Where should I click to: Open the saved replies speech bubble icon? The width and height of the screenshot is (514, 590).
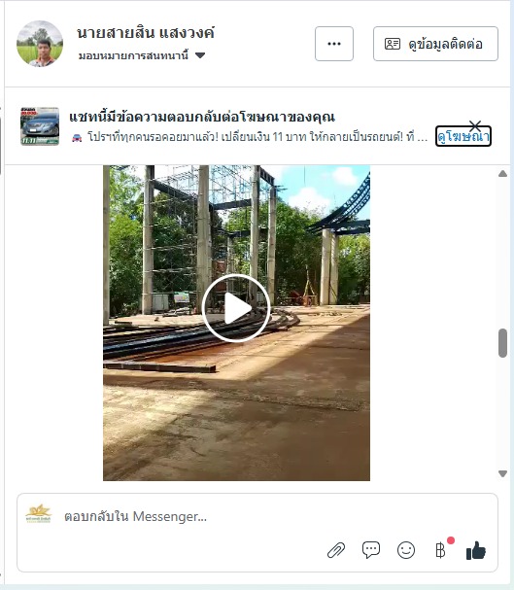(371, 550)
